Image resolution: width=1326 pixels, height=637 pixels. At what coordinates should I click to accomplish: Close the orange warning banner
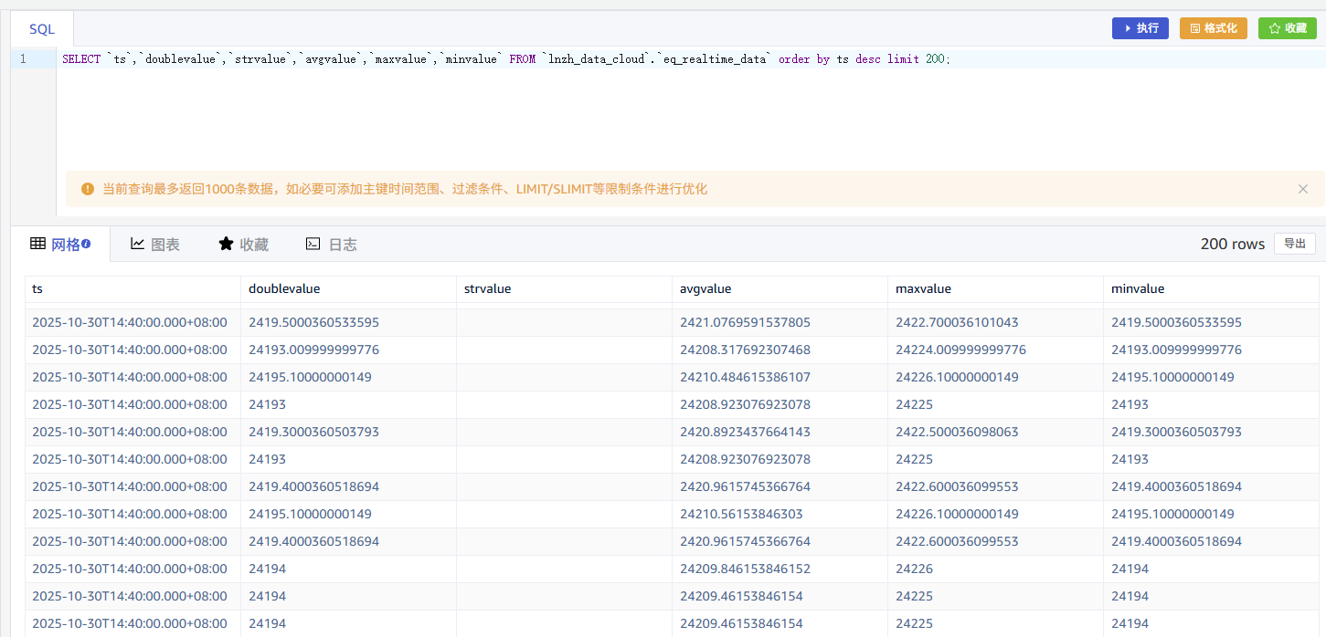coord(1302,189)
